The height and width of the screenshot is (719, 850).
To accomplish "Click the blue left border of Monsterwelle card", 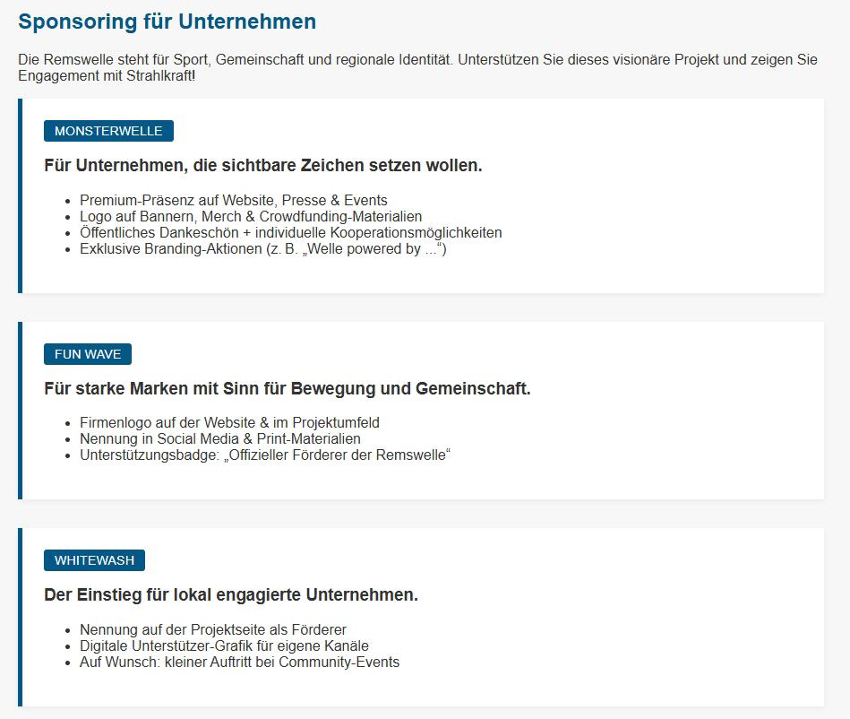I will 20,196.
